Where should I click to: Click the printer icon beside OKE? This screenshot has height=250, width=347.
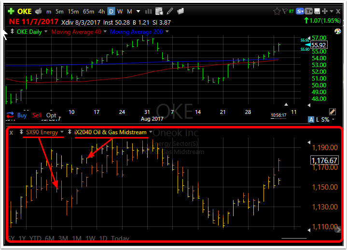pyautogui.click(x=39, y=11)
